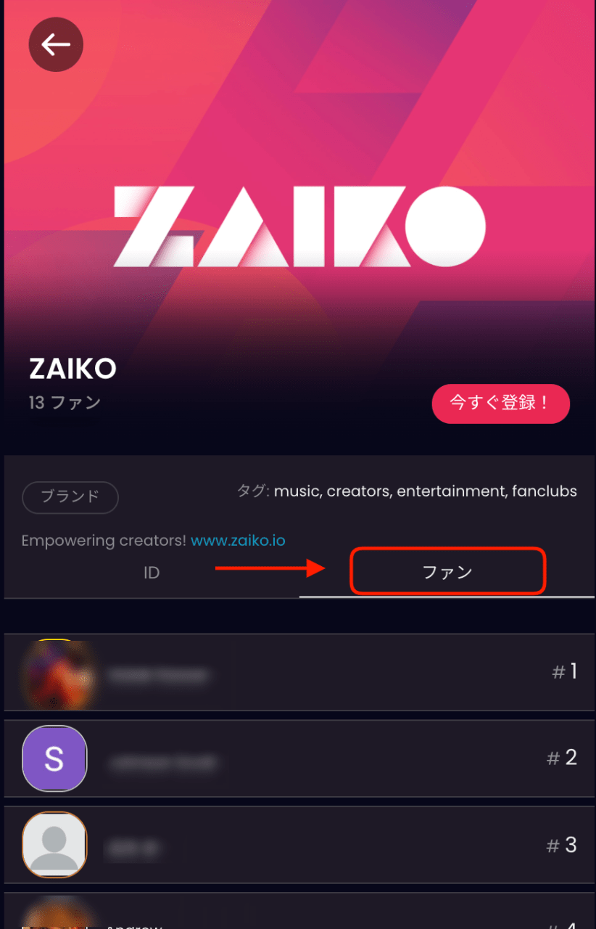596x929 pixels.
Task: Open the rank #1 fan's blurred avatar
Action: point(58,674)
